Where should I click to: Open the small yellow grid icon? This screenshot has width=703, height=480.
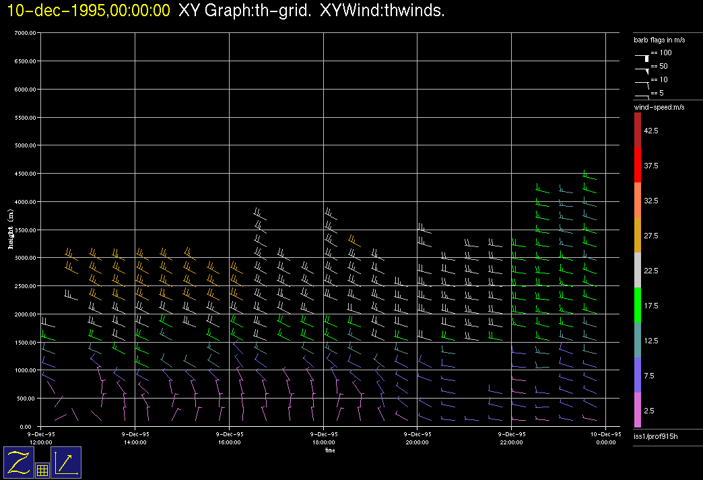42,471
